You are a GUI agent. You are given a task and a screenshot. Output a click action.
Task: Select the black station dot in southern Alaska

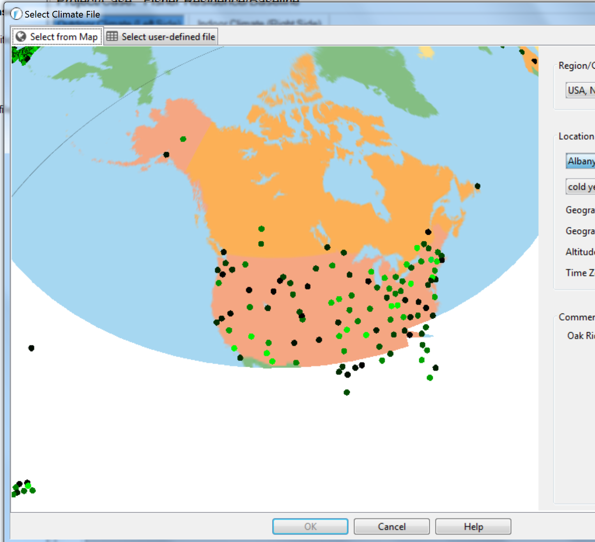[166, 155]
